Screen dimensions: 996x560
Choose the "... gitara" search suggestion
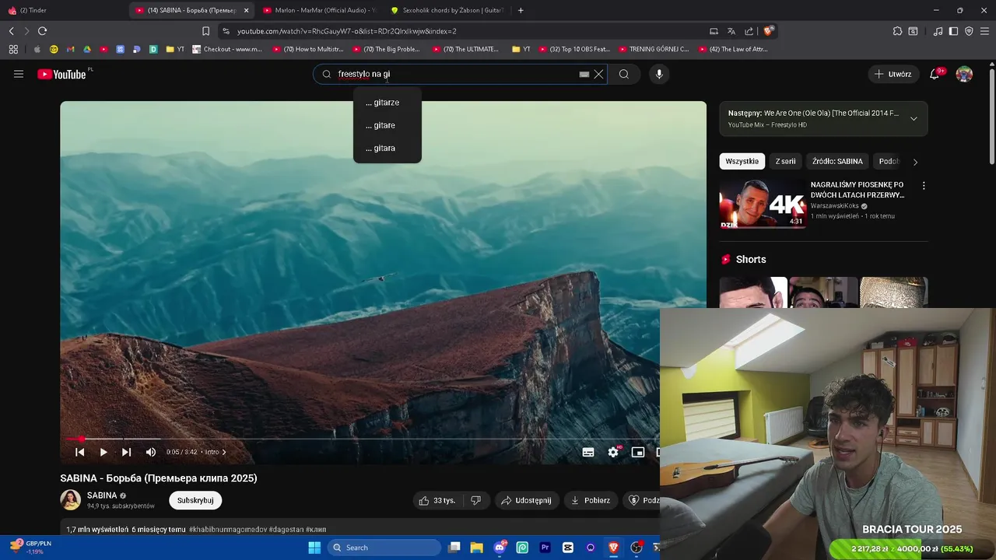click(387, 148)
